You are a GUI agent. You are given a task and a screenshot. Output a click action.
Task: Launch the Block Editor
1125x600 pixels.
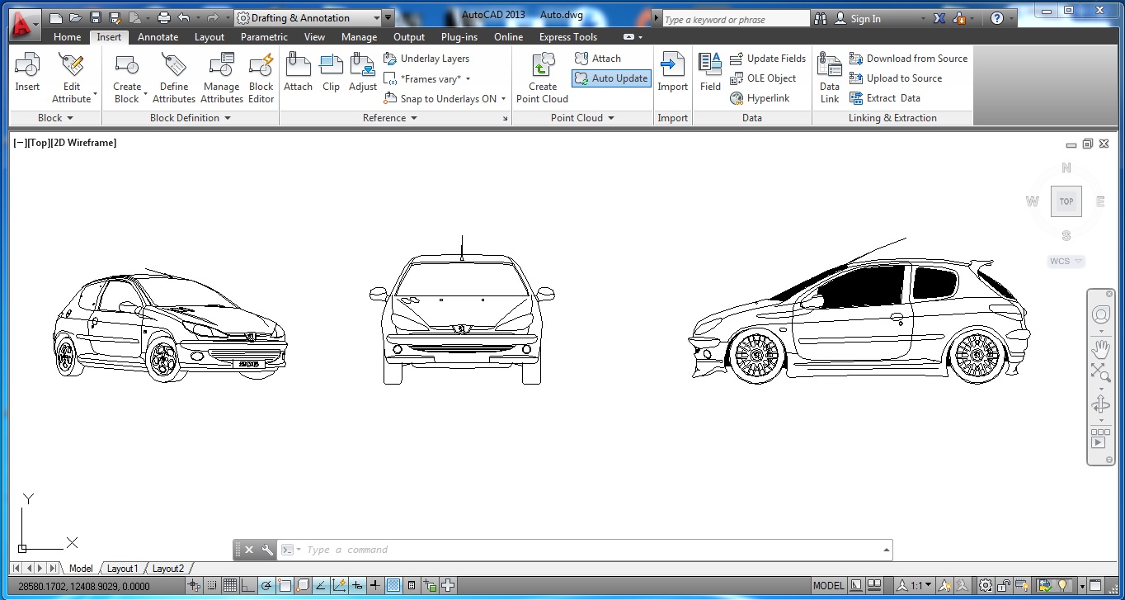click(x=261, y=78)
